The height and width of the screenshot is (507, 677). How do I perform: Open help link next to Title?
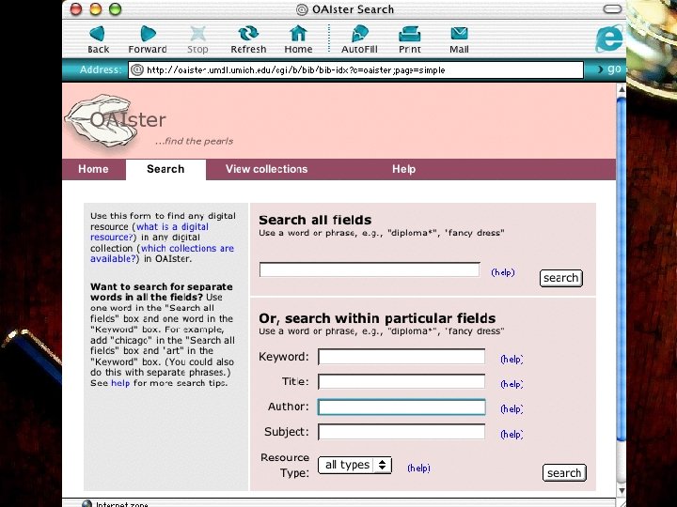(x=512, y=384)
